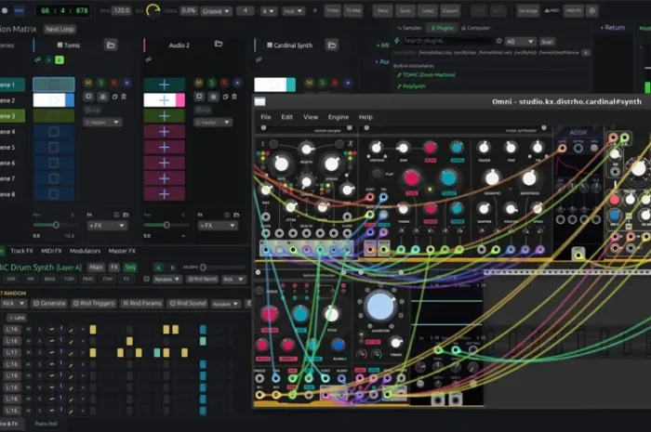
Task: Click favorites star next to plugin search
Action: [x=499, y=41]
